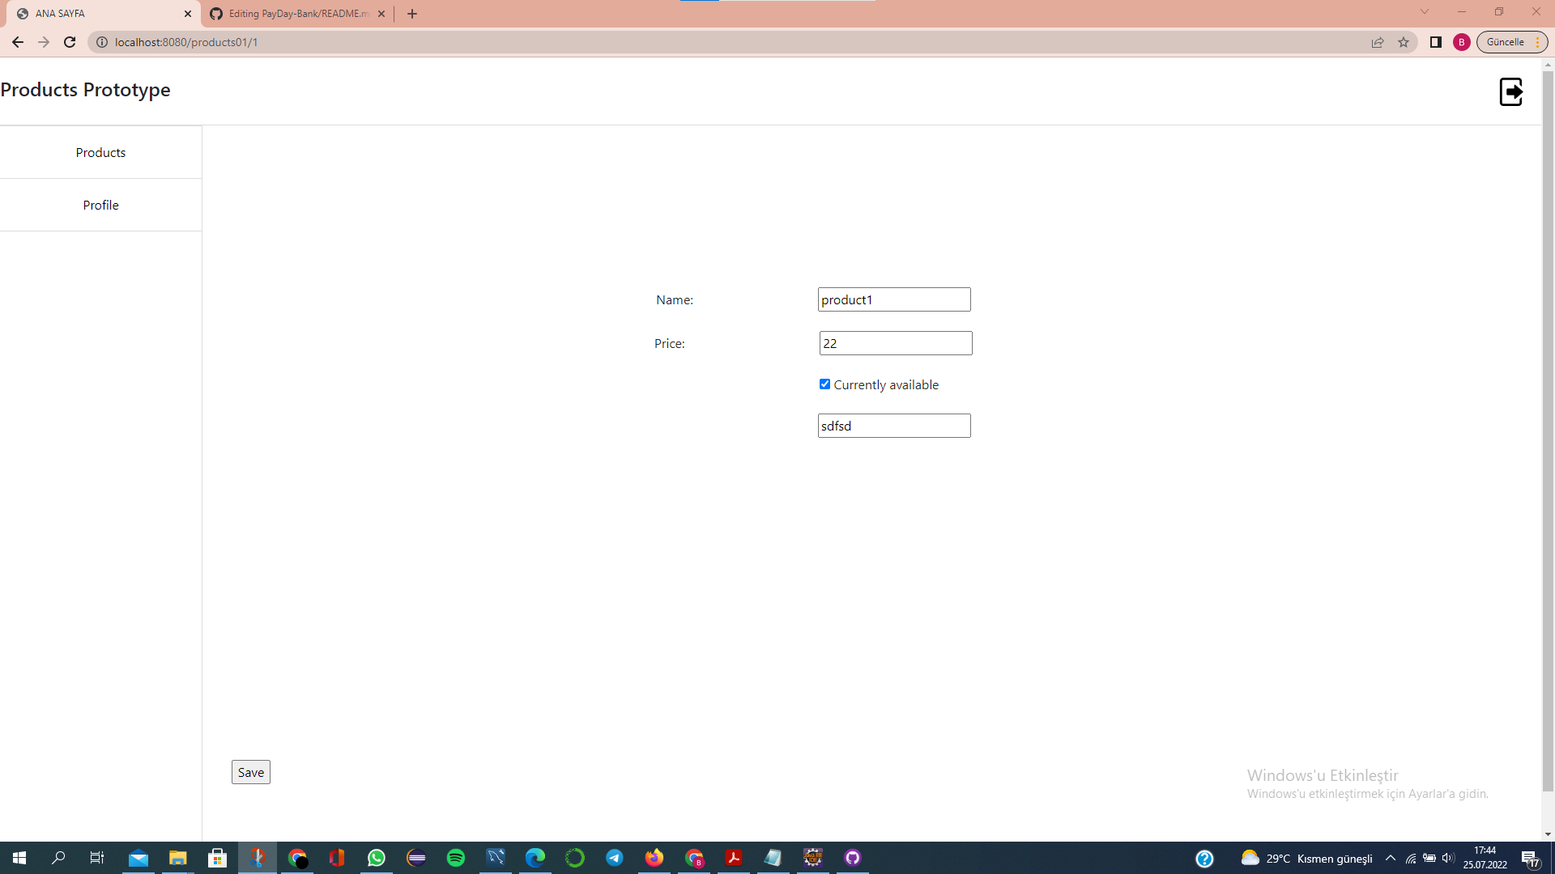Switch to the Editing PayDay-Bank README tab

pyautogui.click(x=296, y=14)
